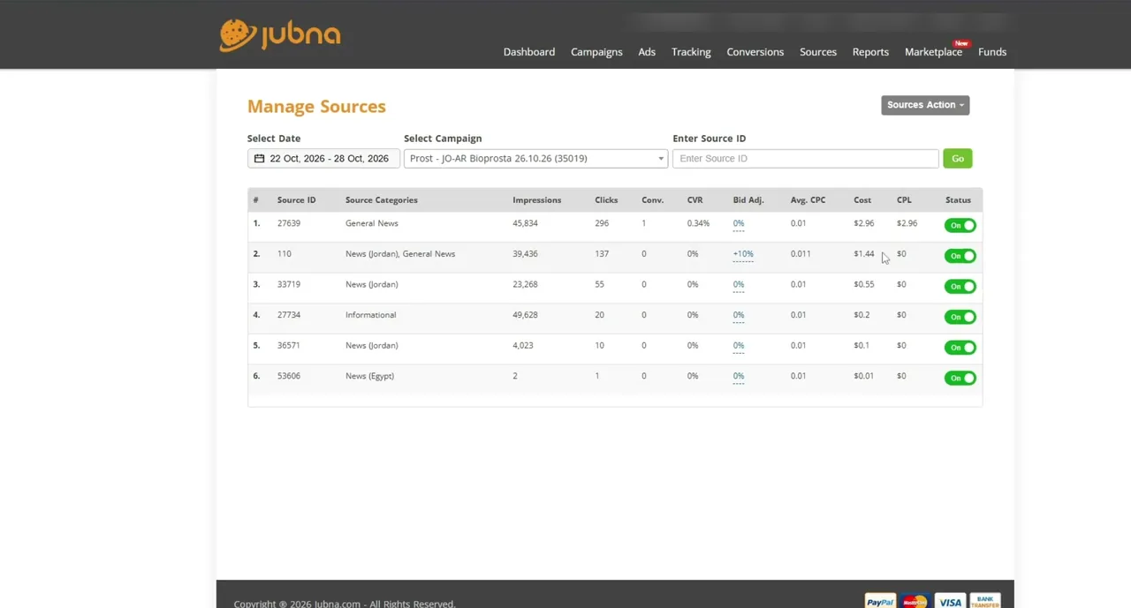Edit bid adjustment for source 53606
Viewport: 1131px width, 608px height.
739,376
